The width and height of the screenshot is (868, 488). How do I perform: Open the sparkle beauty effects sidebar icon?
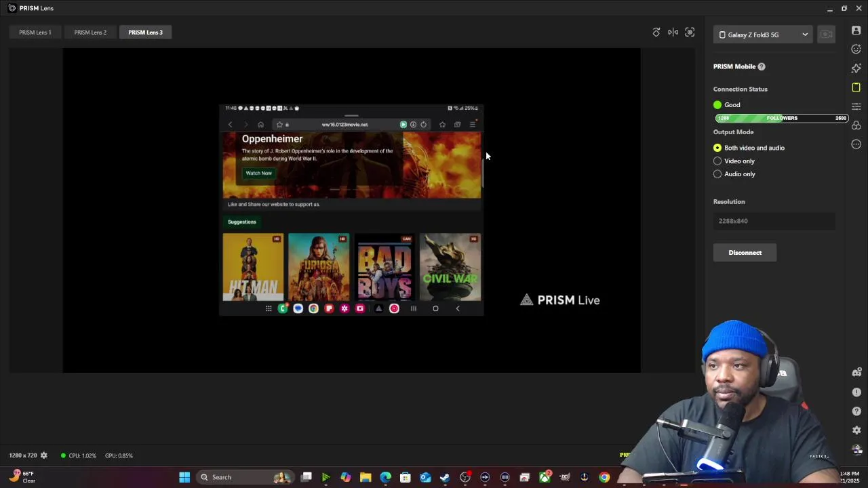(x=856, y=68)
